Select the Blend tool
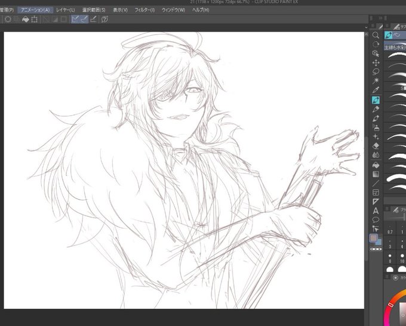Screen dimensions: 406x326 point(376,155)
